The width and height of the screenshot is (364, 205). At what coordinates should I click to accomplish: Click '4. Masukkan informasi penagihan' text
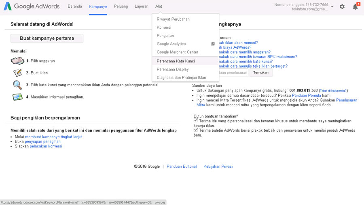pos(55,97)
